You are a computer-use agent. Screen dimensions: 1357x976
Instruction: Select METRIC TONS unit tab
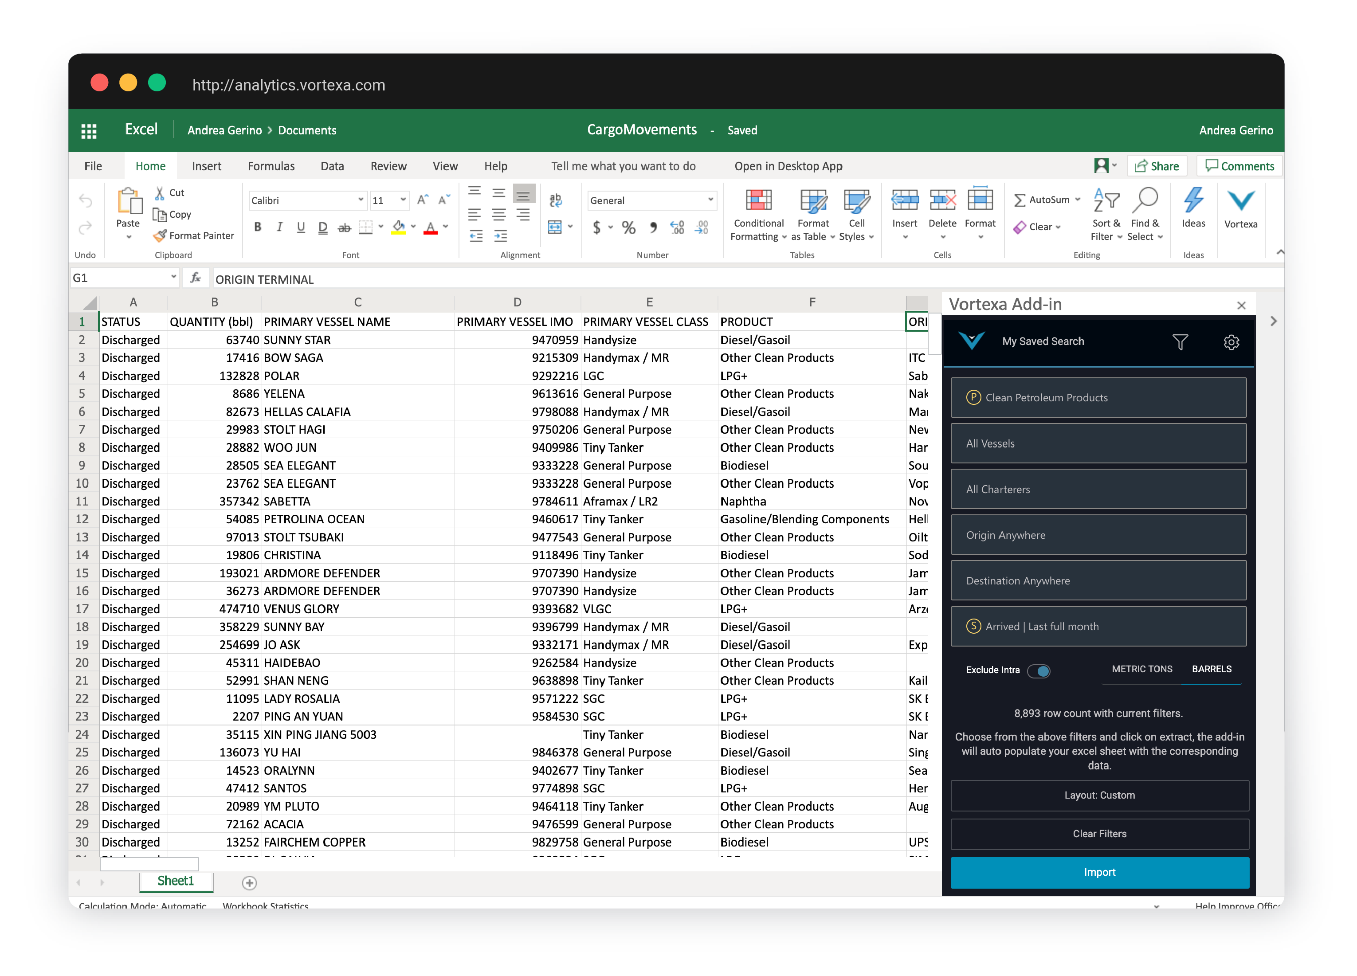coord(1141,669)
